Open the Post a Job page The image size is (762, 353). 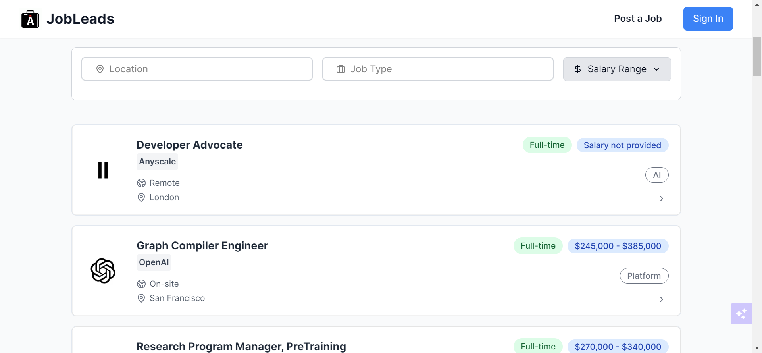click(x=638, y=19)
